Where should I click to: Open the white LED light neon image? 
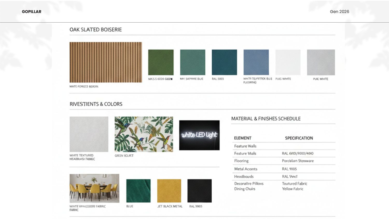point(199,135)
